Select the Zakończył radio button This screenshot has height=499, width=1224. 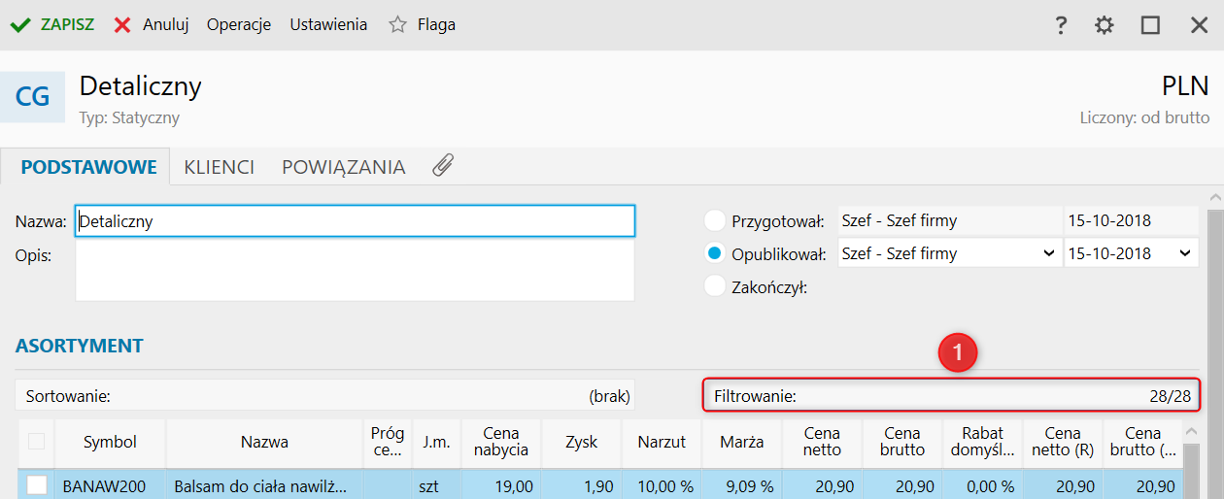point(715,286)
